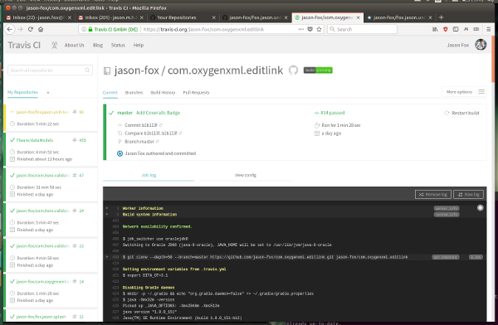Expand Worker information log section
498x325 pixels.
point(107,208)
